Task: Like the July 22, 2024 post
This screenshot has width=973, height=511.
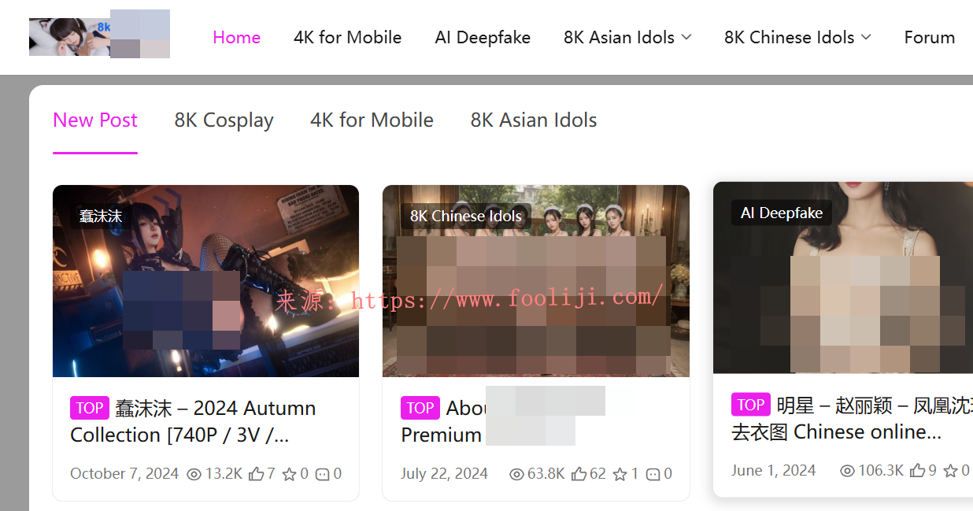Action: click(x=579, y=474)
